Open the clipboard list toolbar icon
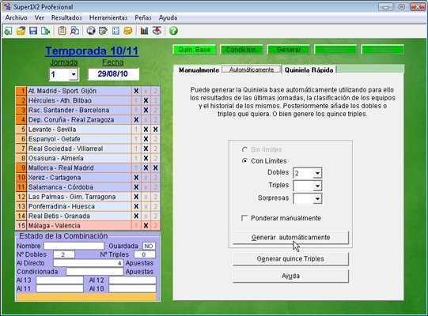 [x=62, y=31]
